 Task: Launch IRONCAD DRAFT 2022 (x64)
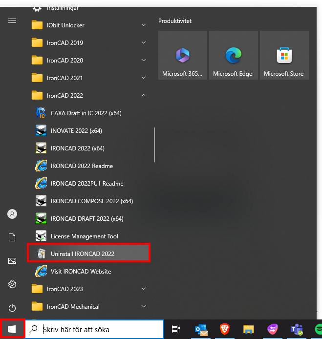[88, 218]
